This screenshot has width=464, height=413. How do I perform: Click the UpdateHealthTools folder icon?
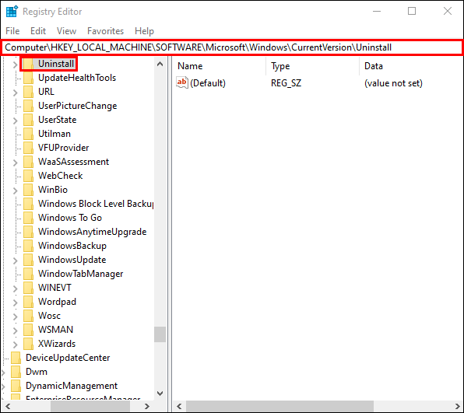click(28, 78)
